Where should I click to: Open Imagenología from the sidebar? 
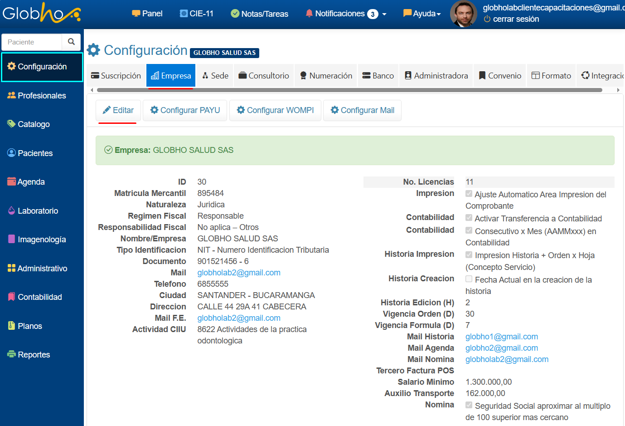coord(41,240)
